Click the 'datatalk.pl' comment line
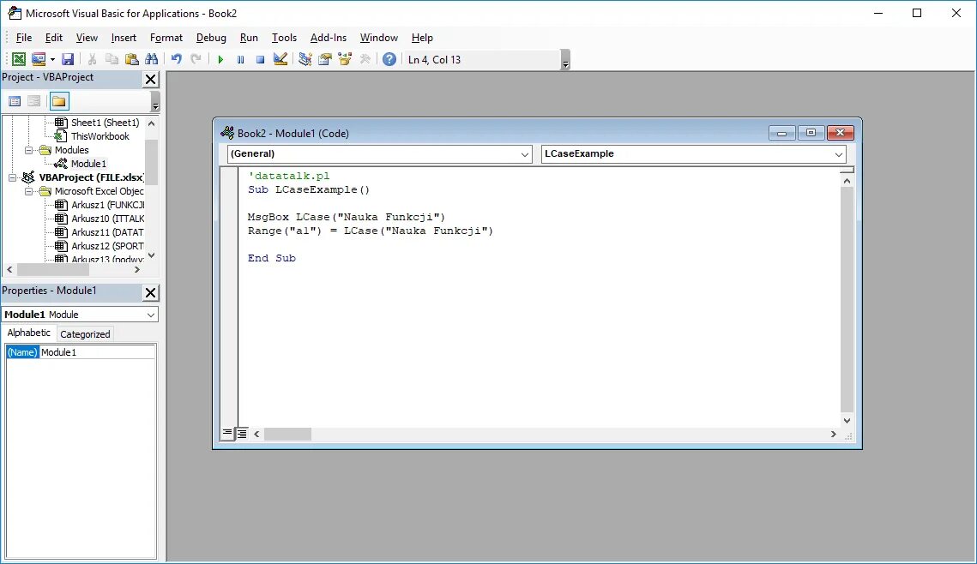Image resolution: width=977 pixels, height=564 pixels. (x=289, y=176)
